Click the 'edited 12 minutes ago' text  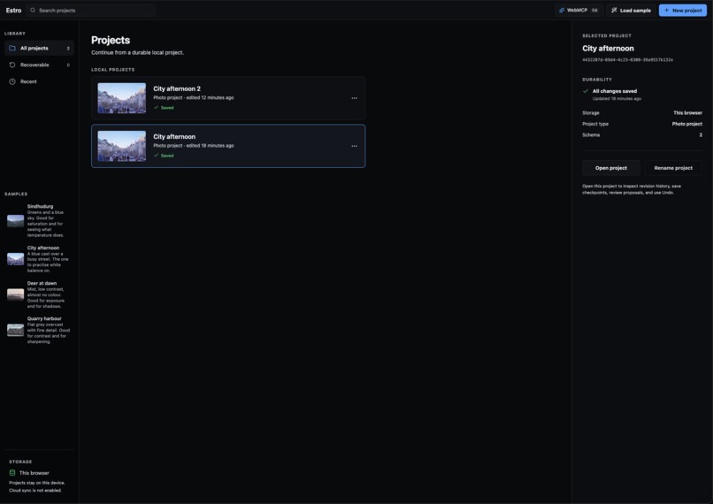[210, 98]
